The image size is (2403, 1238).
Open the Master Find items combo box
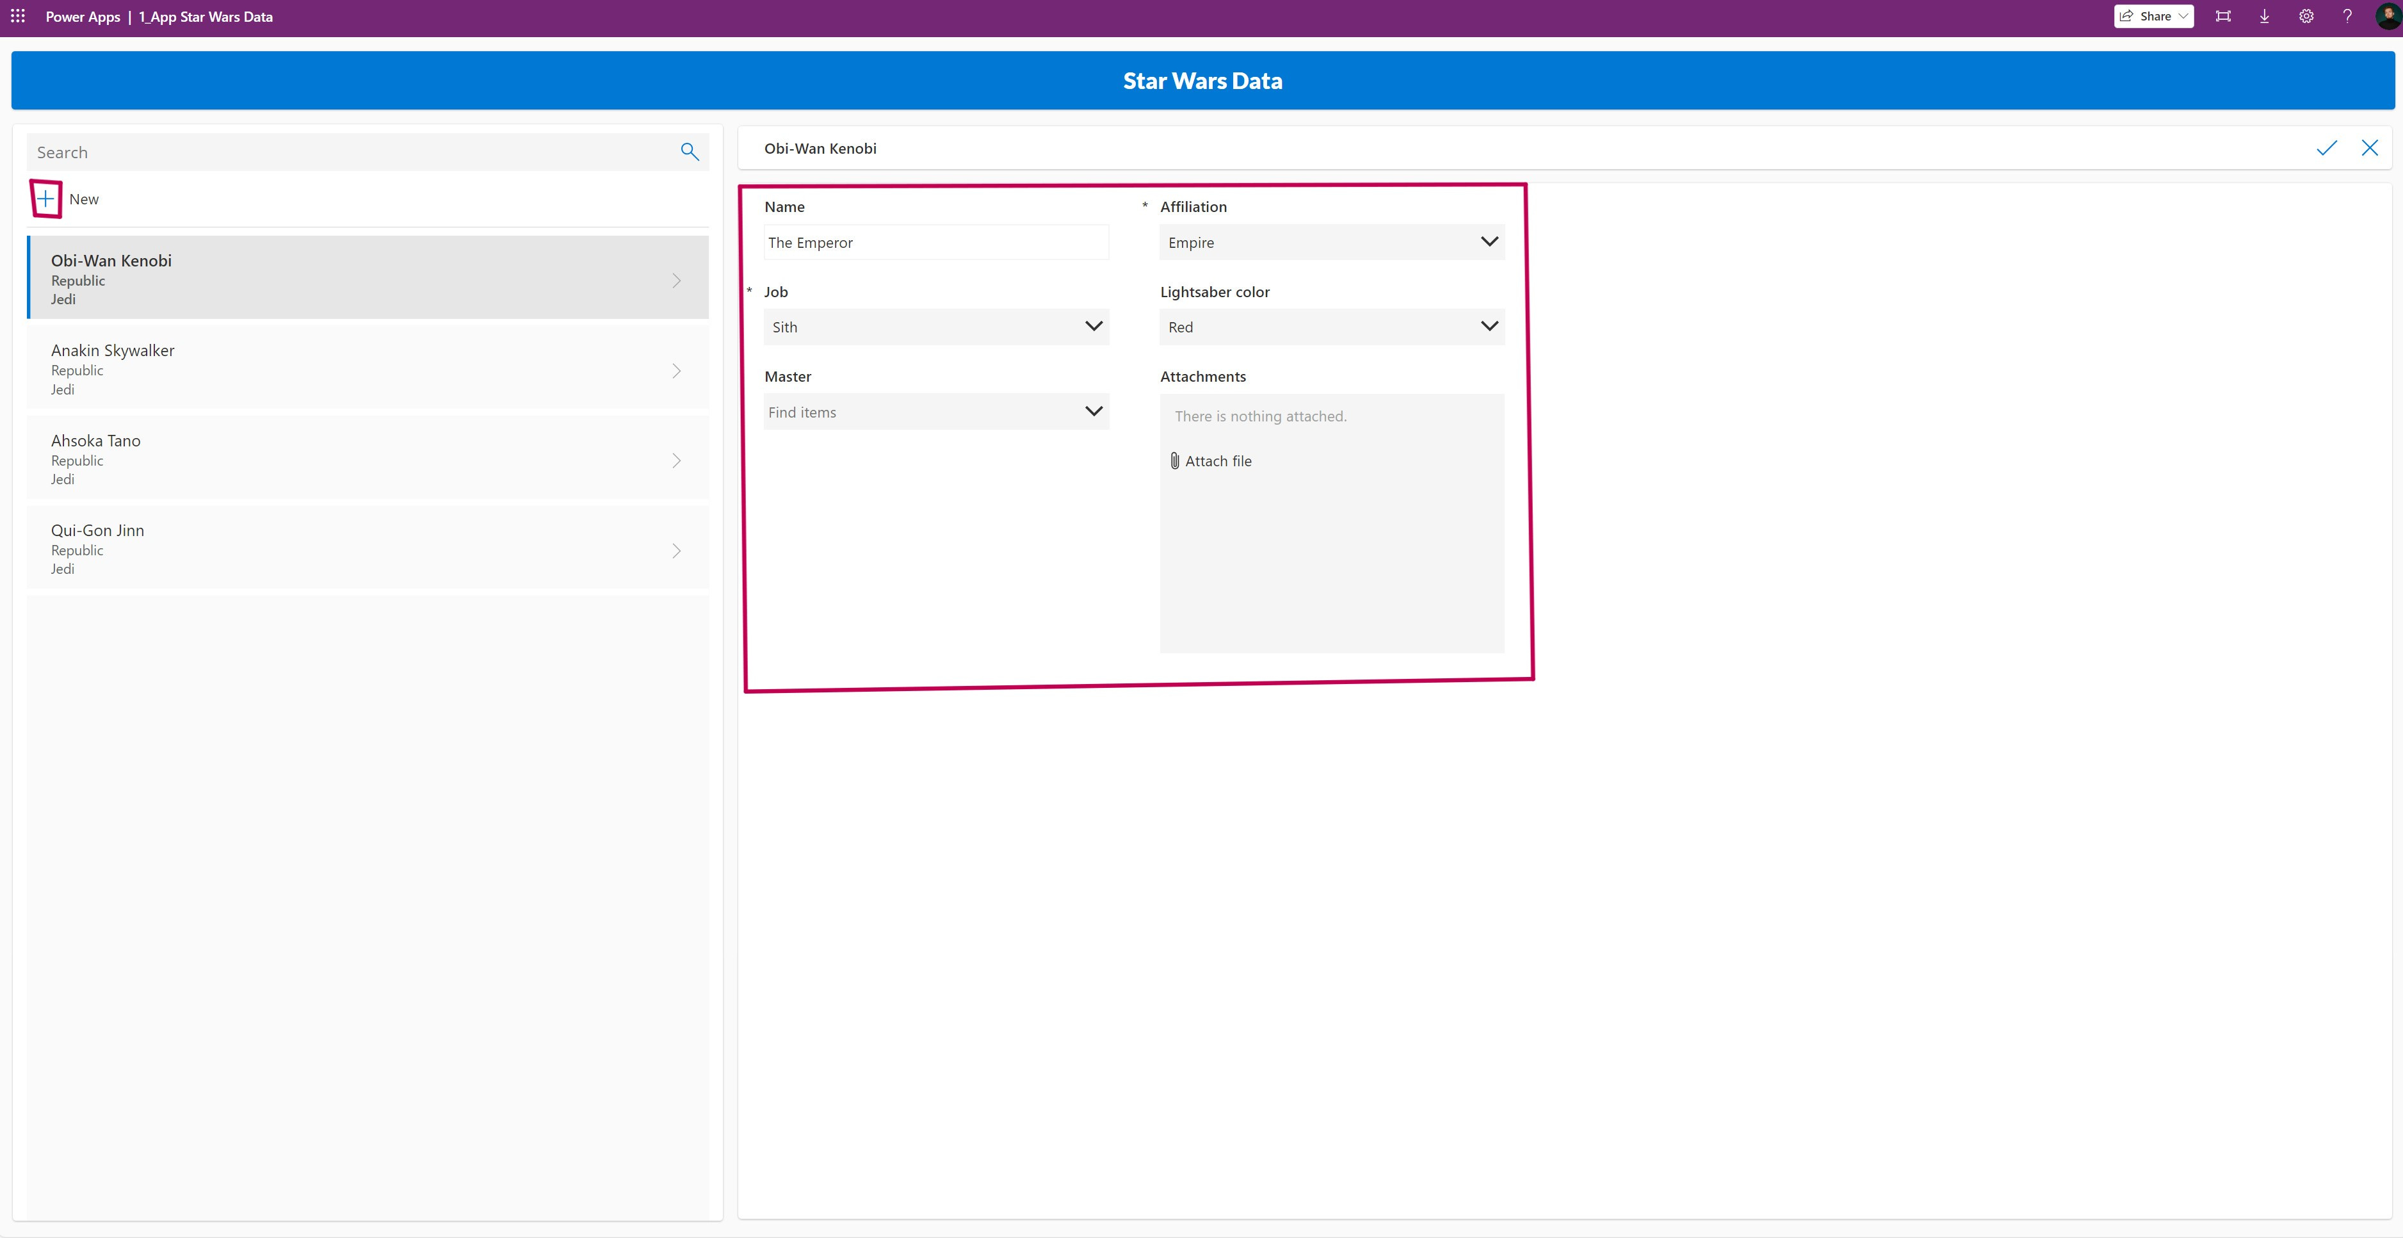click(x=935, y=412)
